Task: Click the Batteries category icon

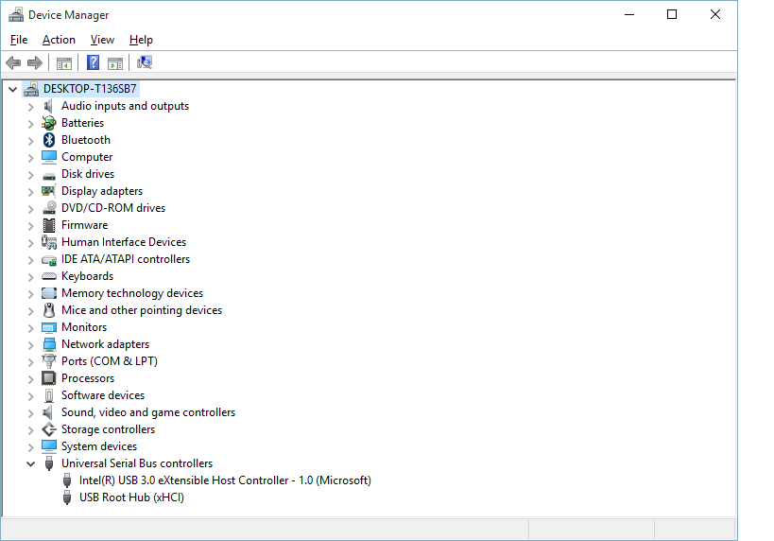Action: pos(49,123)
